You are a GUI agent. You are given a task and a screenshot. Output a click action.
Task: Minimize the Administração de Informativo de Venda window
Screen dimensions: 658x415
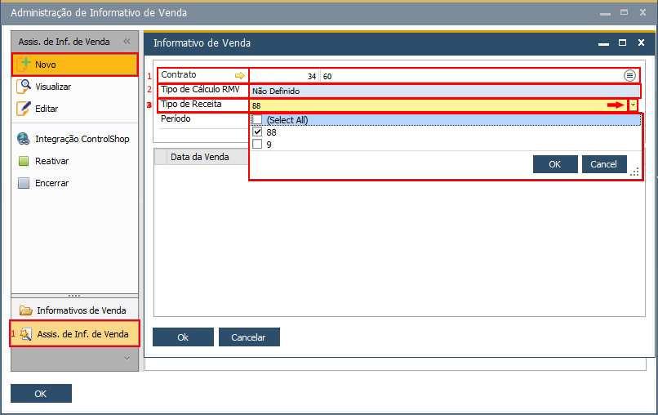click(605, 14)
